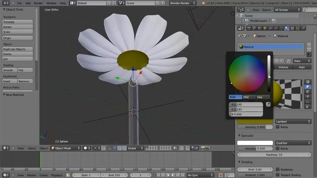Open the Physics properties tab icon

pyautogui.click(x=303, y=28)
